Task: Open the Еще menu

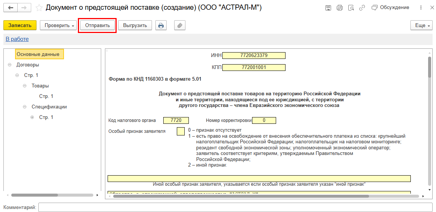Action: (421, 26)
